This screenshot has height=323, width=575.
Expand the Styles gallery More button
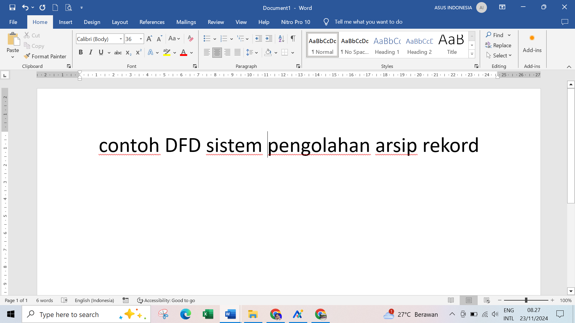pyautogui.click(x=472, y=54)
